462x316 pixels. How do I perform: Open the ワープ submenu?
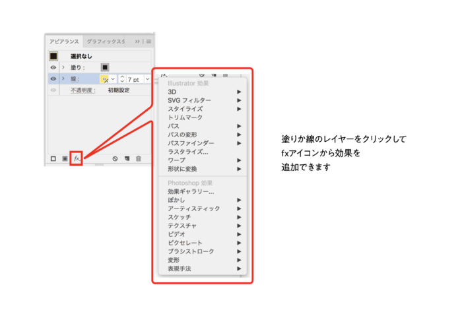203,160
